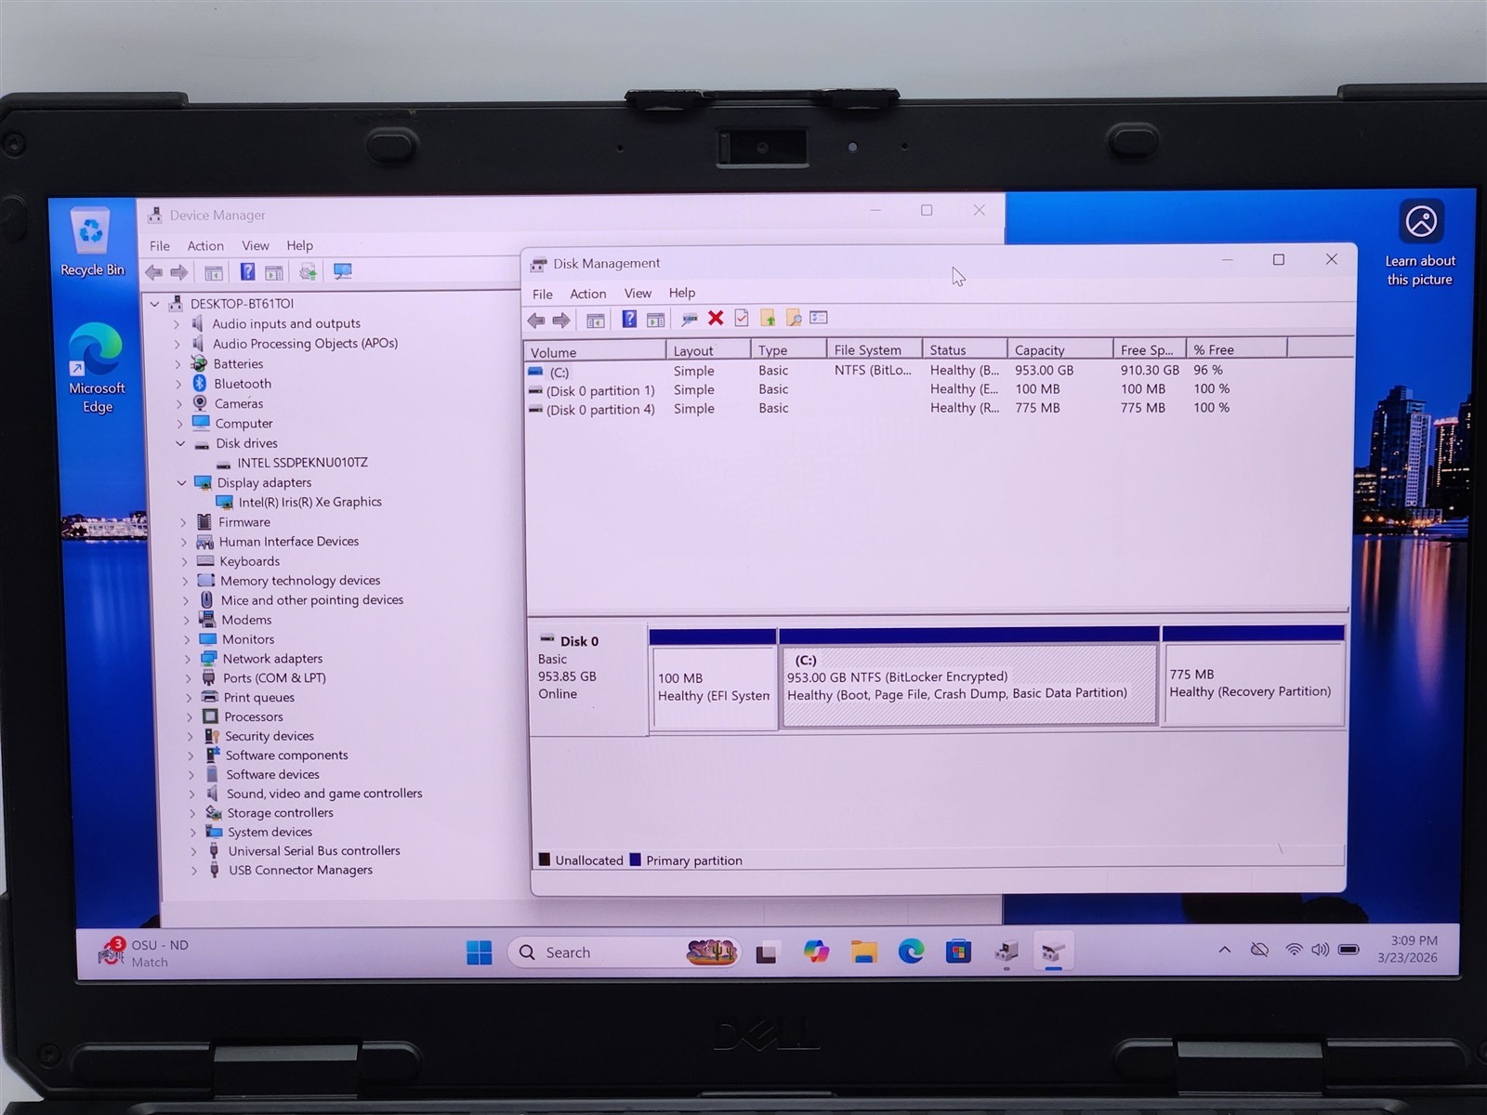Open File Explorer on taskbar

(x=863, y=951)
